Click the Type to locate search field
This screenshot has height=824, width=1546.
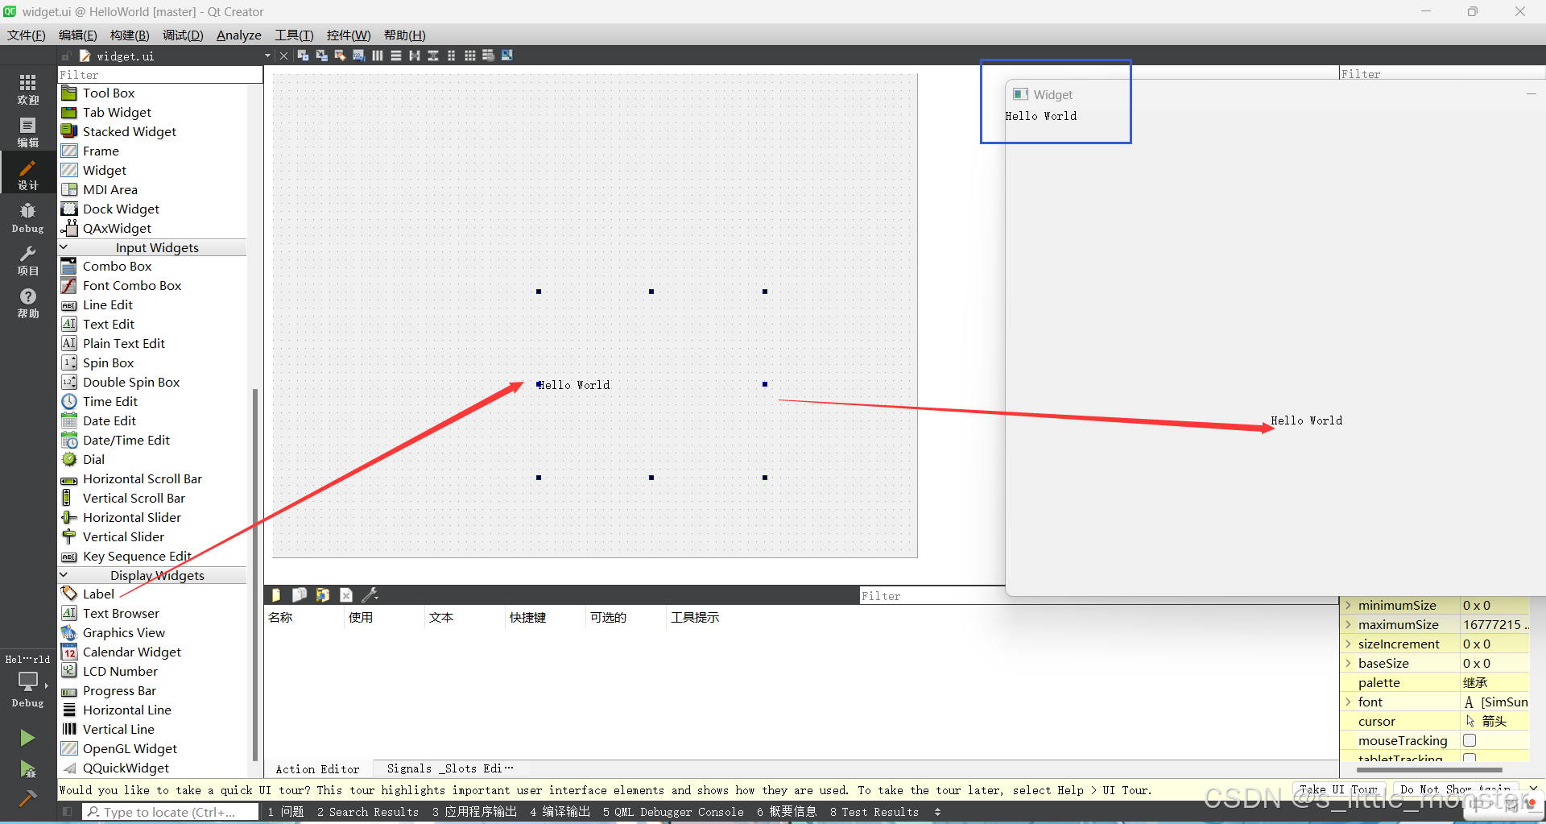point(171,812)
